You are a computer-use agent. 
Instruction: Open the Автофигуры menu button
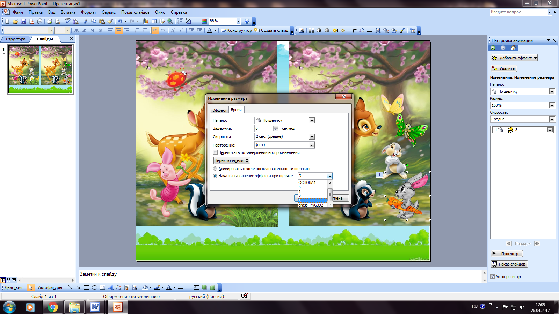pos(51,287)
